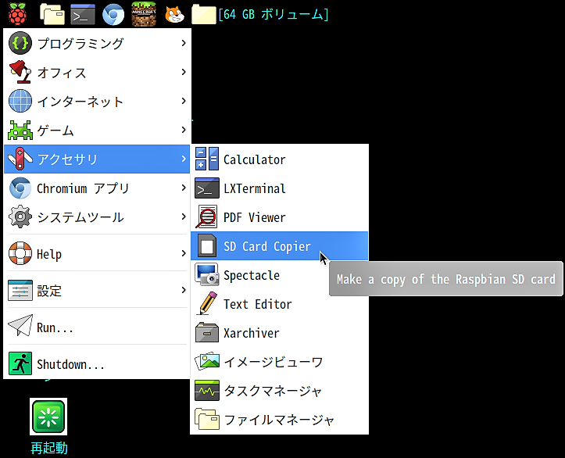Expand the システムツール submenu arrow
This screenshot has width=565, height=458.
184,217
